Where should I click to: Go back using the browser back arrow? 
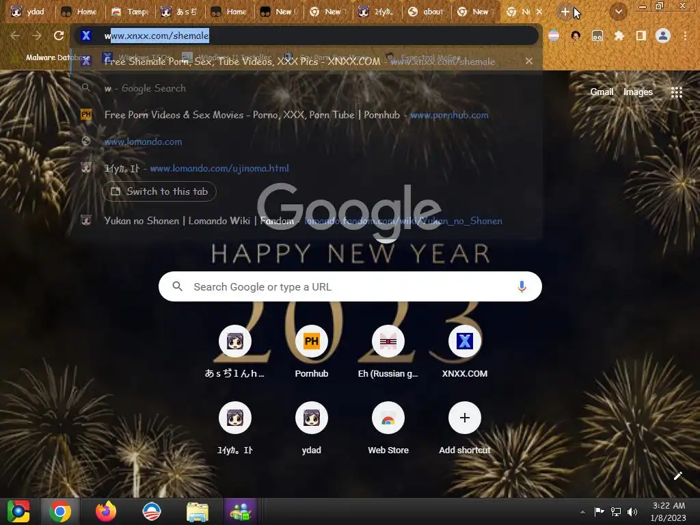click(x=15, y=36)
